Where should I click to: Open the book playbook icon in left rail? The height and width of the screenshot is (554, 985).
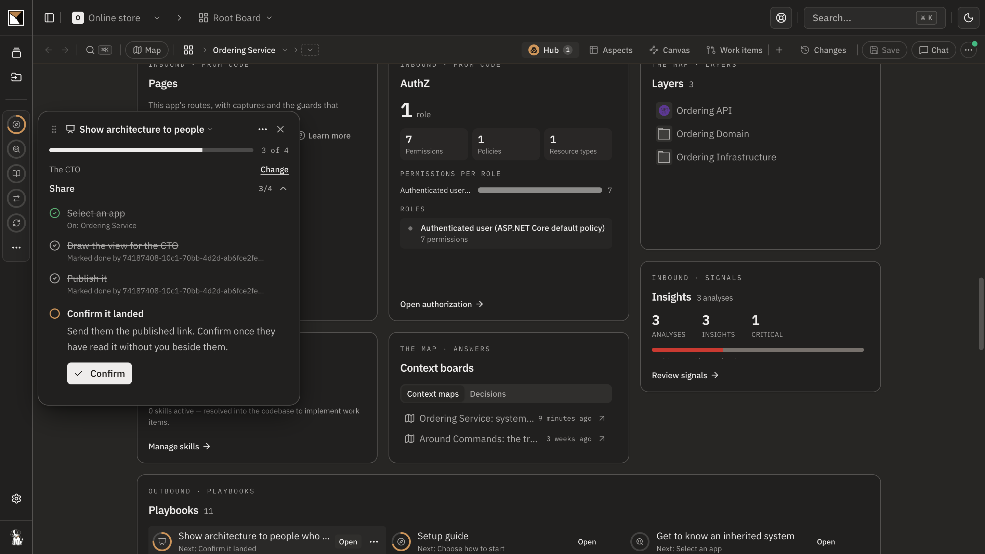point(16,174)
